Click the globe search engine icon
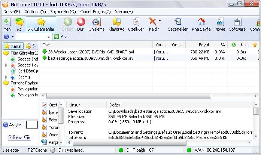This screenshot has width=261, height=155. coord(6,37)
